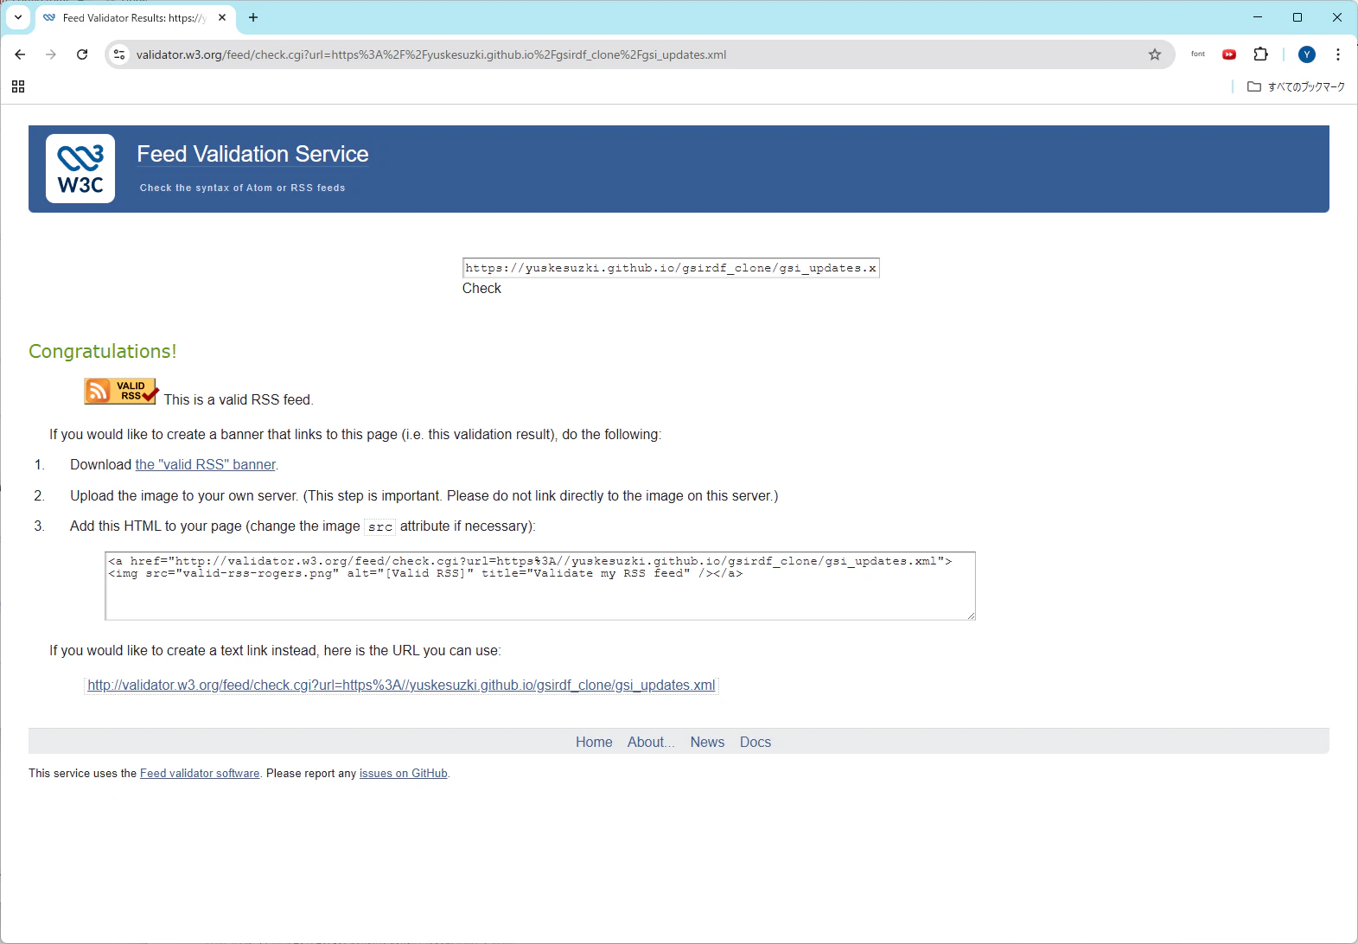Open the font extension icon
Viewport: 1358px width, 944px height.
pyautogui.click(x=1198, y=54)
